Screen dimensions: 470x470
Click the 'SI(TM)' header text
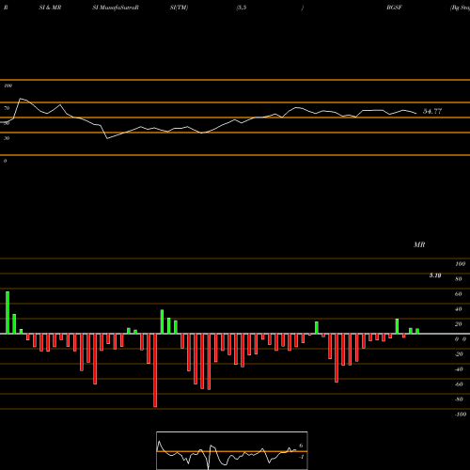click(179, 8)
